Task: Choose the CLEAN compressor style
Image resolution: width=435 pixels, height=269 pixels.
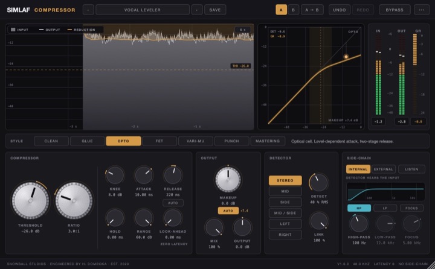Action: click(51, 141)
